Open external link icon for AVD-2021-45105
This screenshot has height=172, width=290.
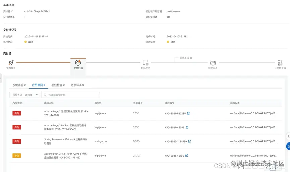pyautogui.click(x=187, y=156)
